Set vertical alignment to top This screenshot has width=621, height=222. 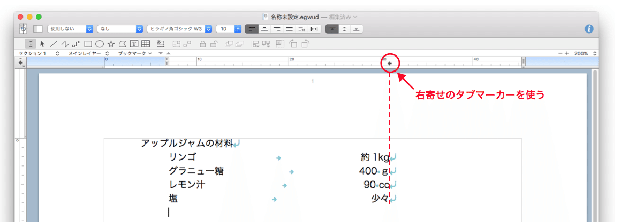point(332,29)
